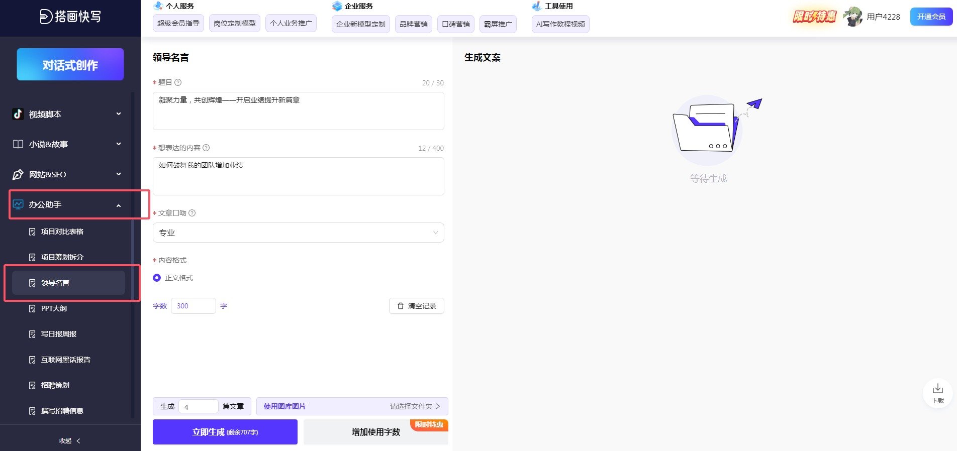Open 口碑营销 link

pyautogui.click(x=456, y=24)
